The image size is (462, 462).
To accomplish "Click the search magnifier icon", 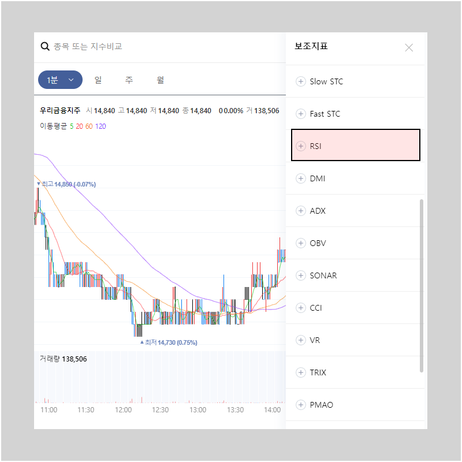I will click(x=45, y=46).
